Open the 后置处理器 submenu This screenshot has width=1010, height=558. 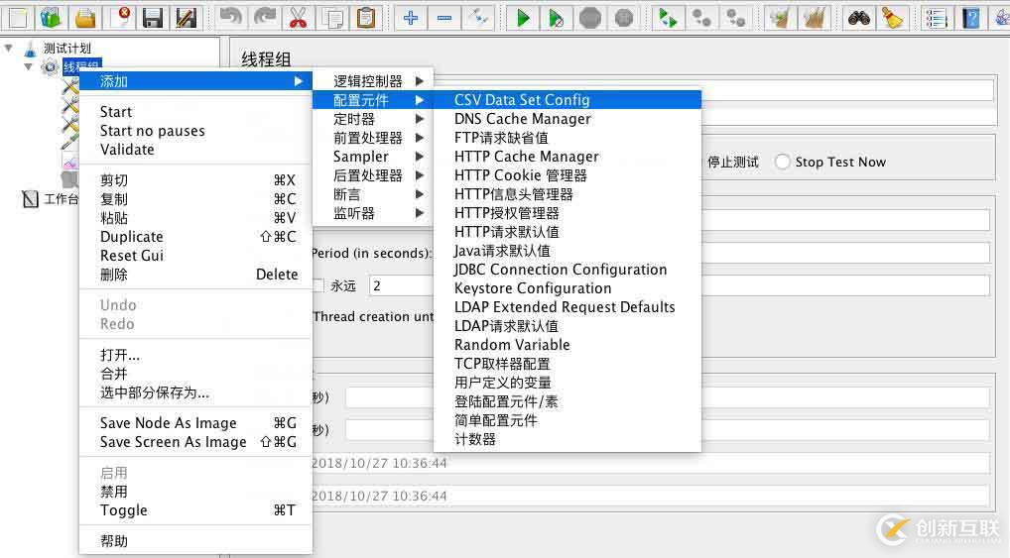(x=373, y=175)
